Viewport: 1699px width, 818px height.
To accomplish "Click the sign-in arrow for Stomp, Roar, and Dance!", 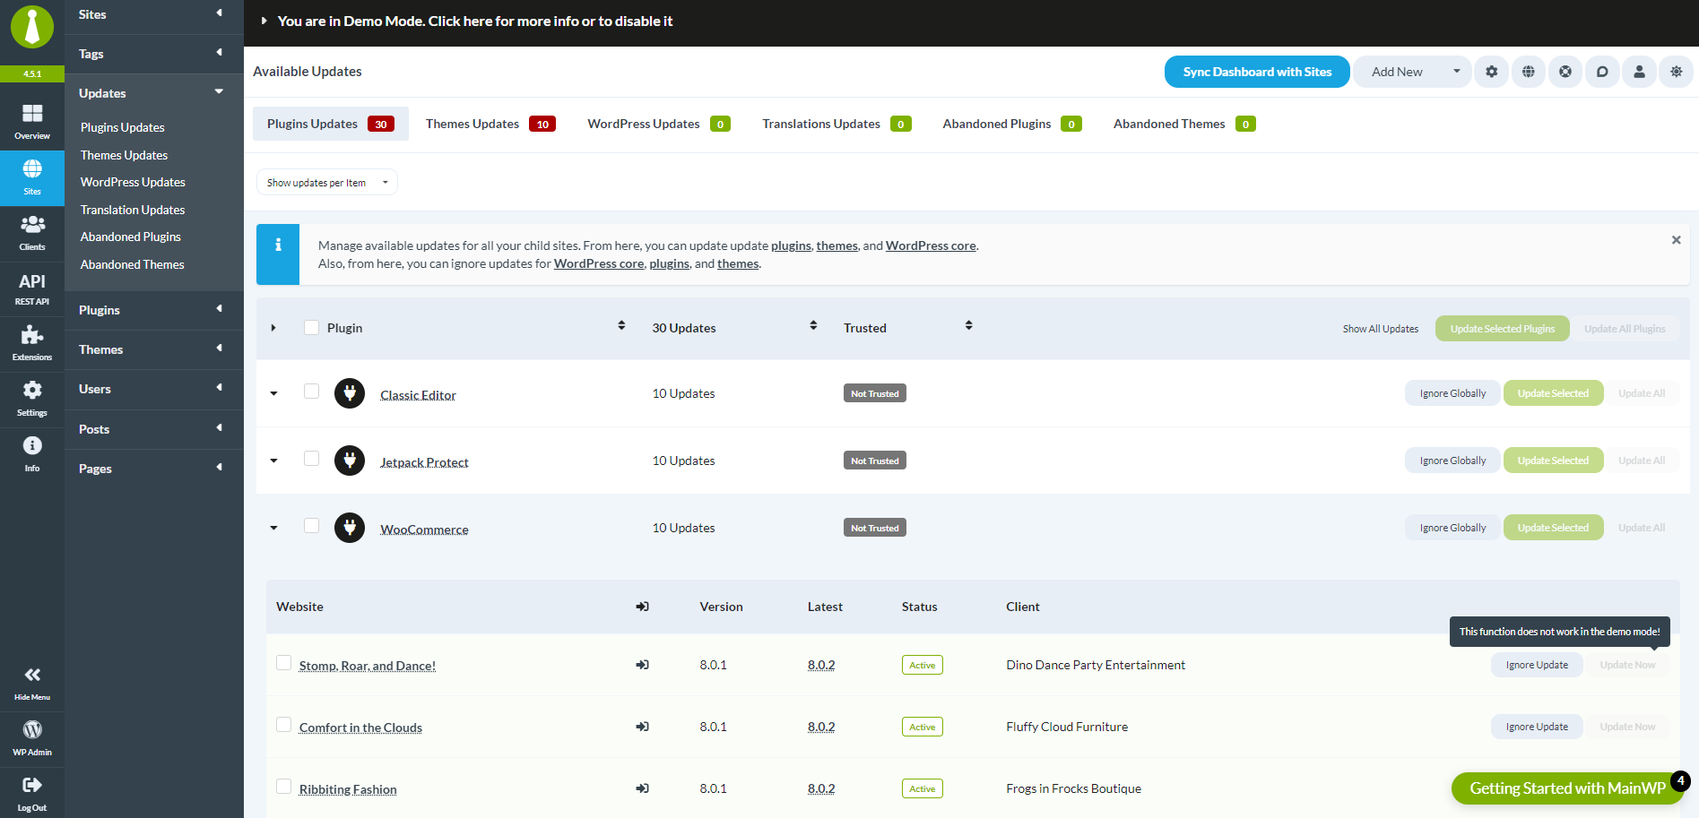I will point(642,665).
